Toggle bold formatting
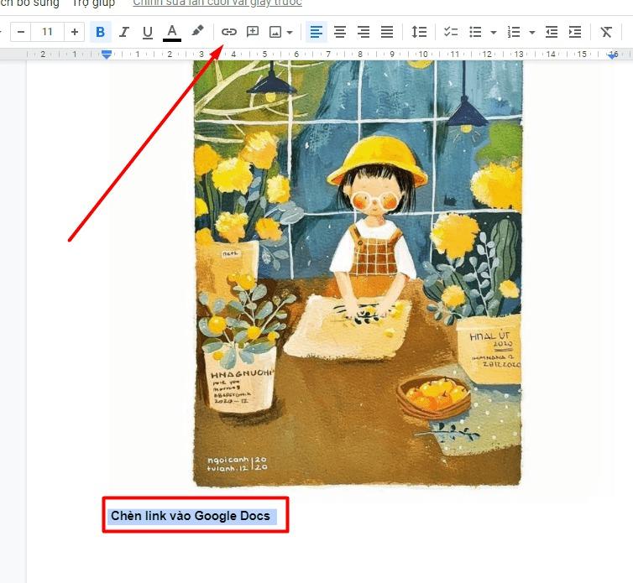 click(x=101, y=32)
